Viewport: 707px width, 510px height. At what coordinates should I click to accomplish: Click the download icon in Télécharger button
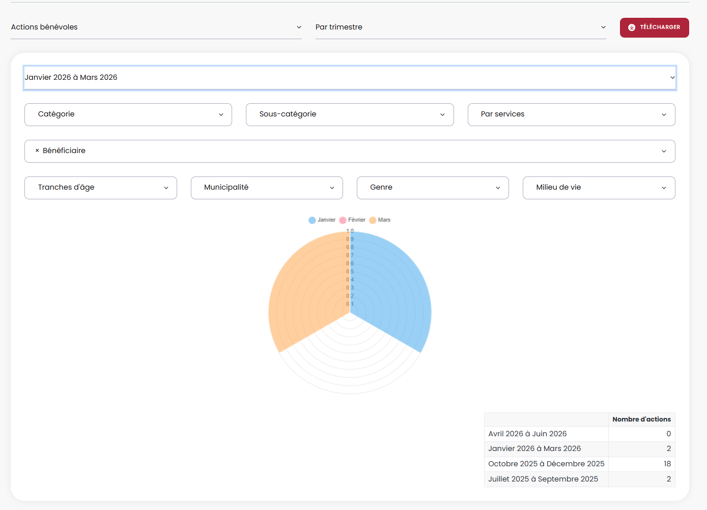tap(632, 27)
